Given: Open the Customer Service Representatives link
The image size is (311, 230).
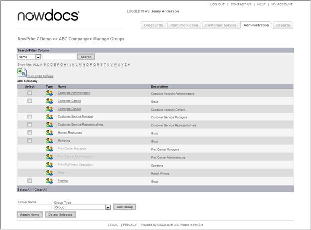Looking at the screenshot, I should click(80, 125).
